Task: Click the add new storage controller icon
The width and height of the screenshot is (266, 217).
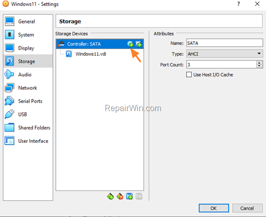Action: tap(110, 197)
